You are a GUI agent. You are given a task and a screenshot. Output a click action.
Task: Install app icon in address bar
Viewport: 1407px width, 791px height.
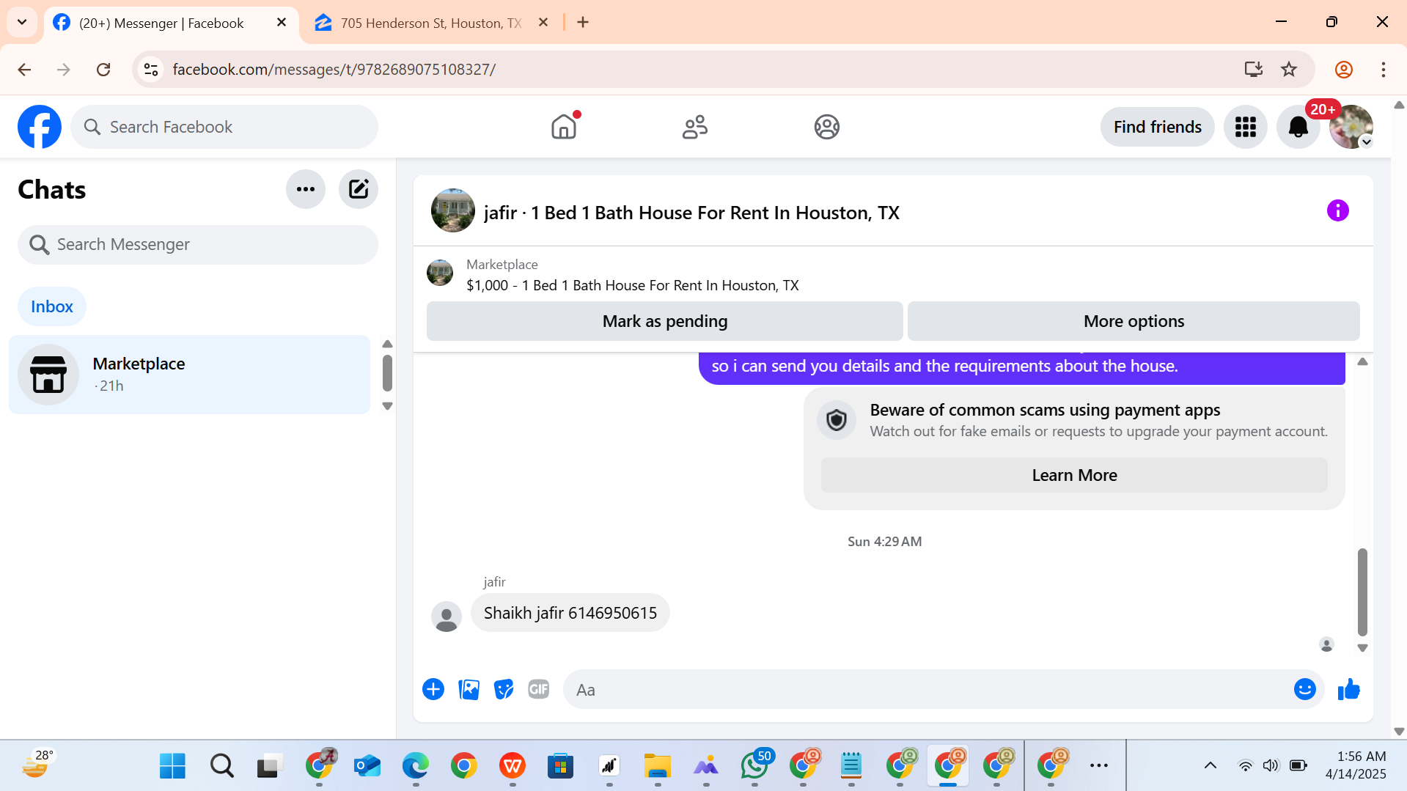pos(1253,70)
